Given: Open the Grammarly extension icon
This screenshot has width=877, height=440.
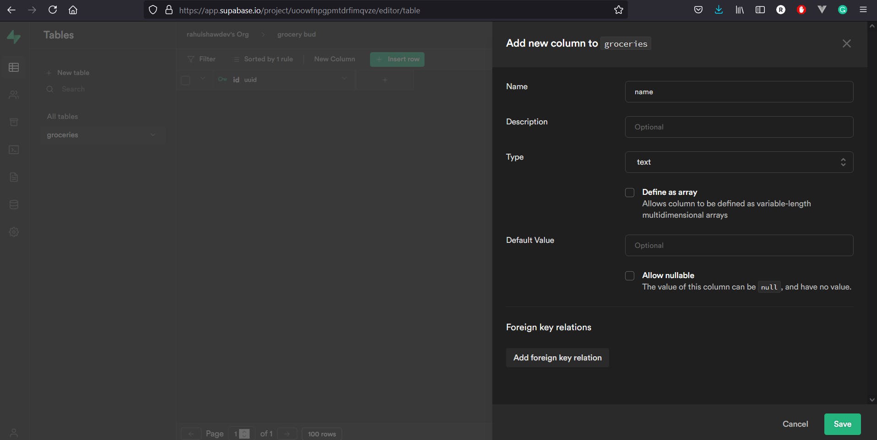Looking at the screenshot, I should 843,10.
